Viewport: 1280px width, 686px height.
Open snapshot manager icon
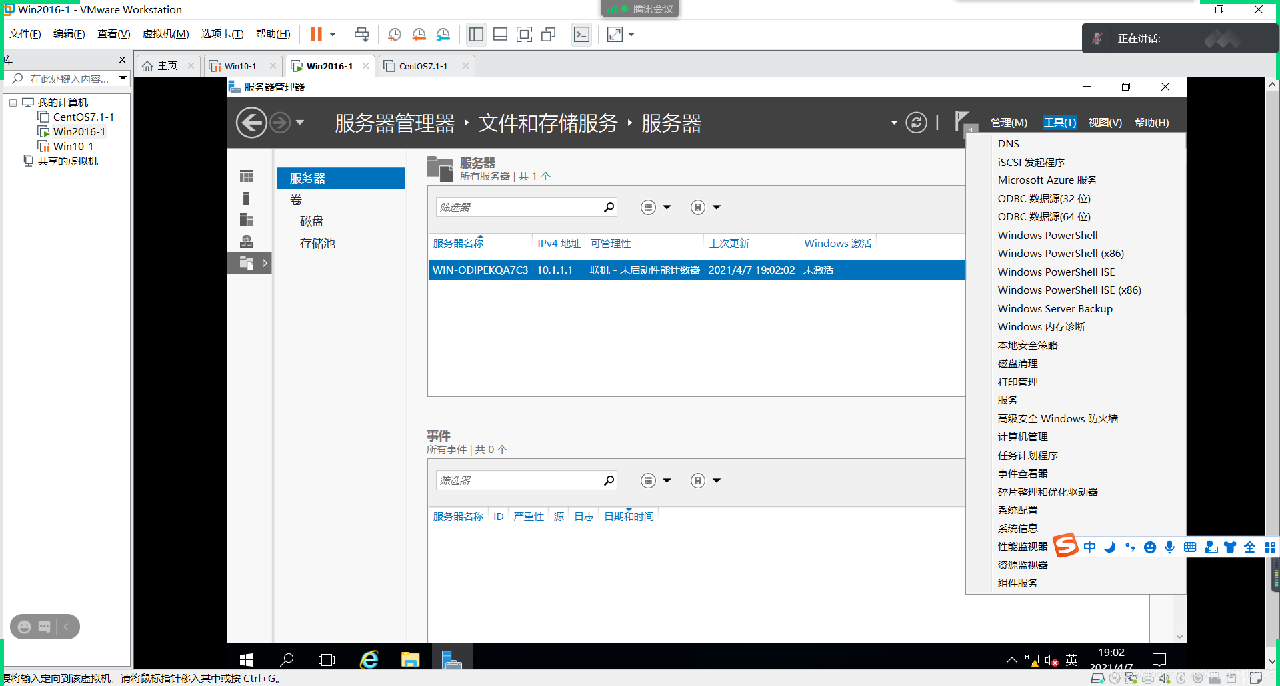tap(443, 35)
